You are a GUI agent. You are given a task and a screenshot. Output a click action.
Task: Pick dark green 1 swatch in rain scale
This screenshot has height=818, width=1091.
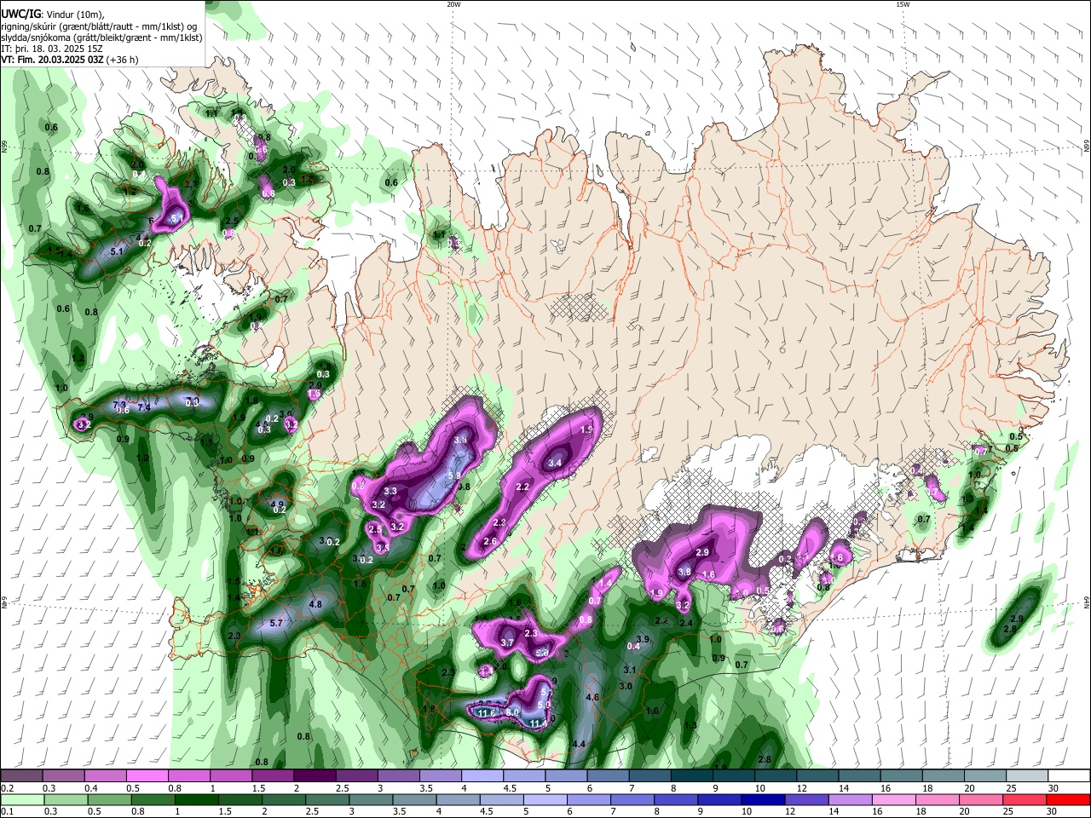click(196, 799)
